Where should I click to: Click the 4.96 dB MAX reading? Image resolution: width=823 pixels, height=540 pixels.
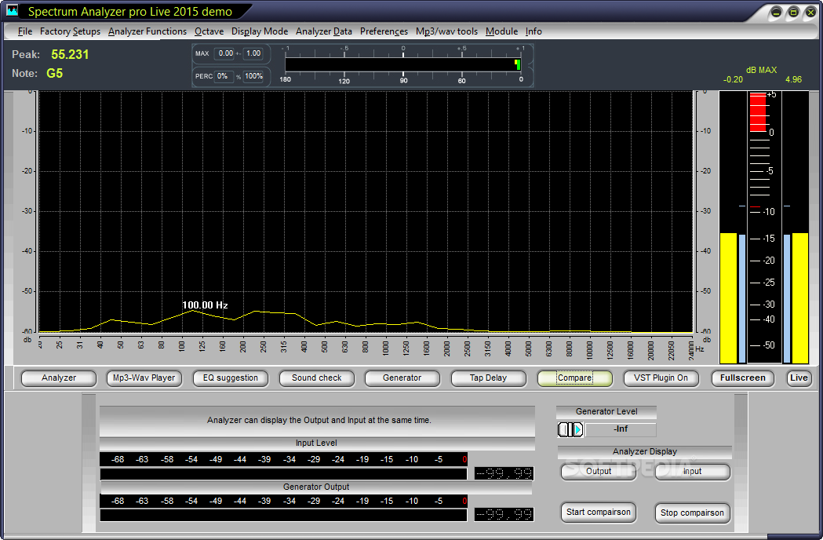(x=793, y=80)
